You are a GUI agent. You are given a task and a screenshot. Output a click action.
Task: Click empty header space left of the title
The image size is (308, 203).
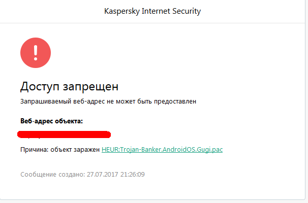click(51, 11)
